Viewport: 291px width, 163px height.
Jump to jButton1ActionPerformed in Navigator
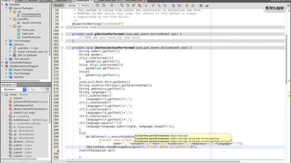pos(30,109)
